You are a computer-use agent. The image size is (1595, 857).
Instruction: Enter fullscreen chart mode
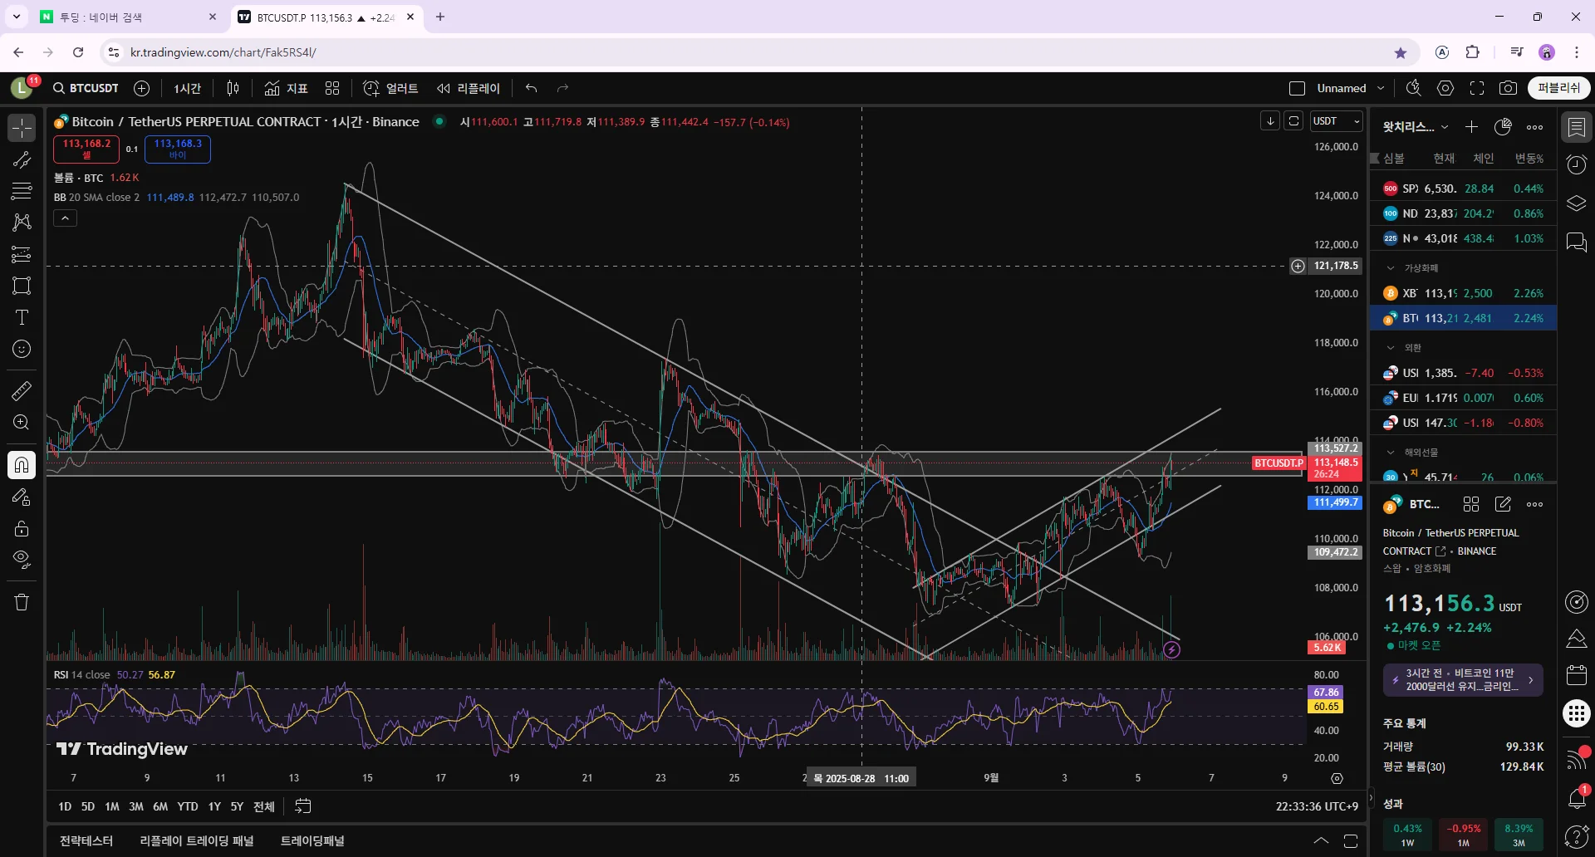[x=1477, y=88]
